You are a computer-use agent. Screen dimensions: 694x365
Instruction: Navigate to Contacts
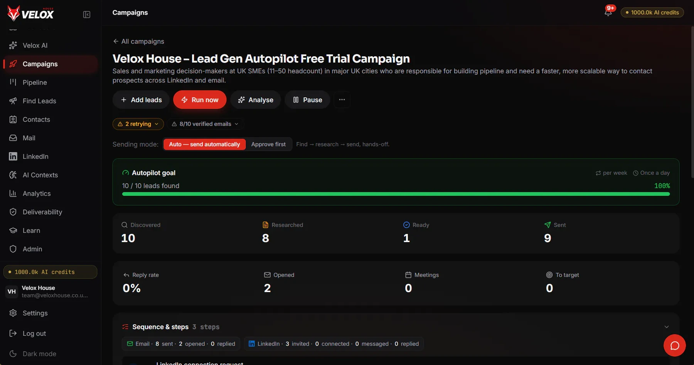pos(51,119)
